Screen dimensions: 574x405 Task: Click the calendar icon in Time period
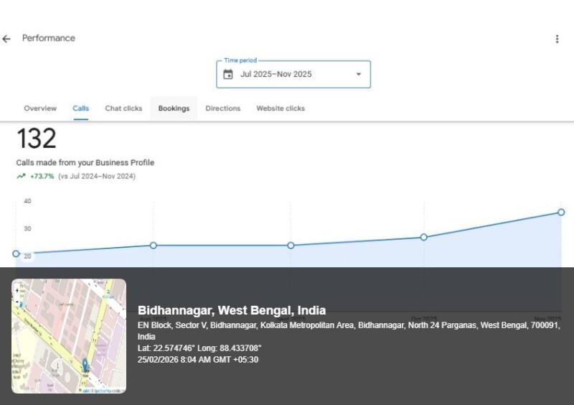tap(228, 74)
